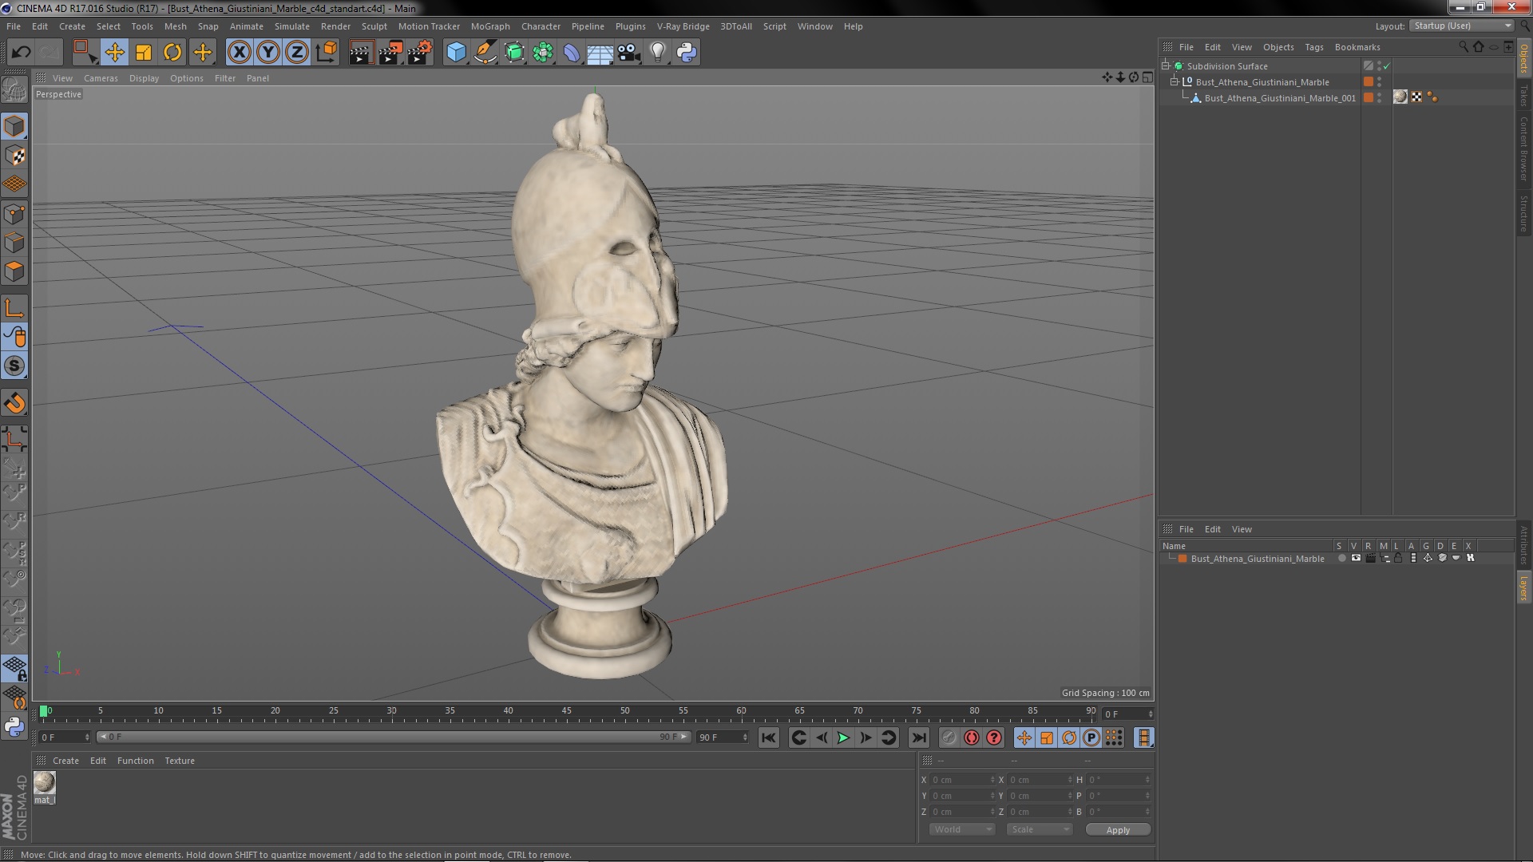Switch to Points mode
This screenshot has width=1533, height=862.
click(14, 214)
